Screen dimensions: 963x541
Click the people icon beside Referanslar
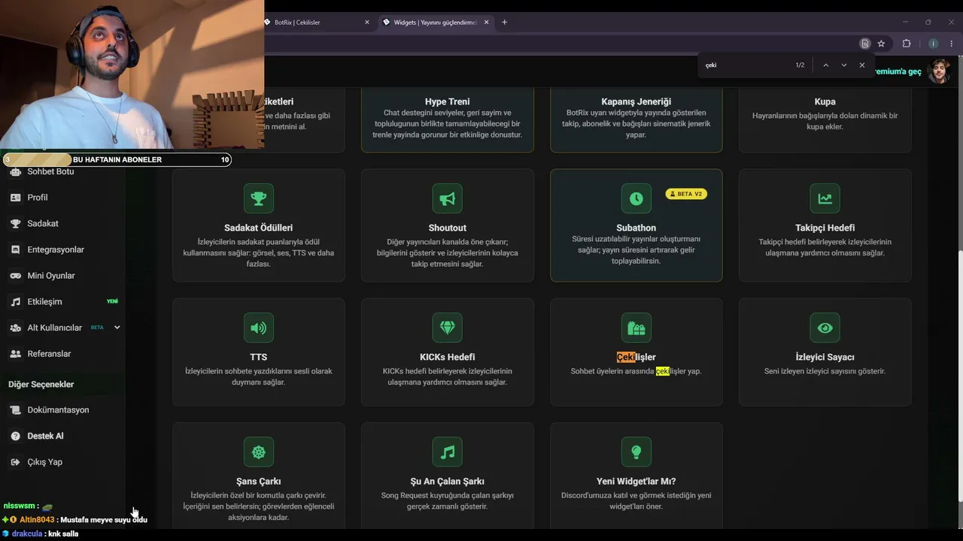15,354
